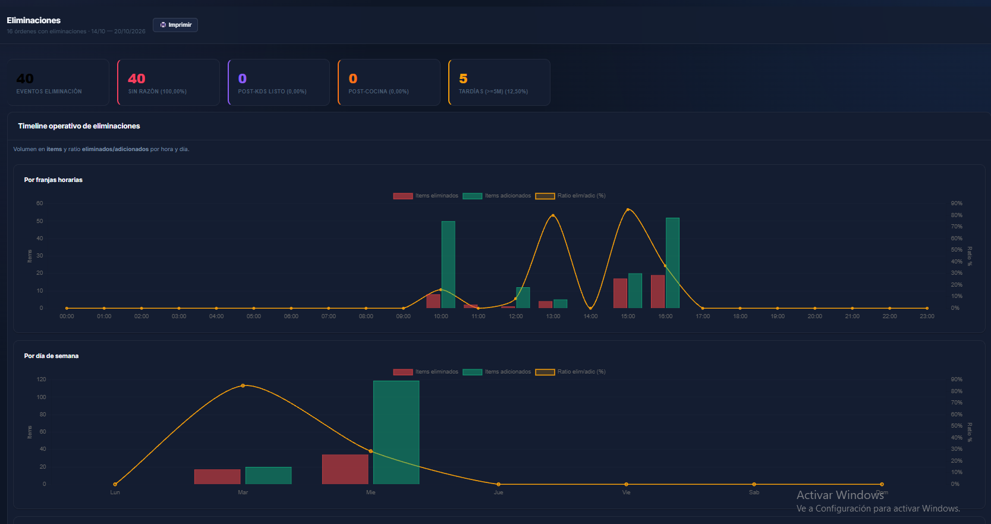This screenshot has width=991, height=524.
Task: Open the Sin Razón (100,00%) card
Action: pyautogui.click(x=169, y=82)
